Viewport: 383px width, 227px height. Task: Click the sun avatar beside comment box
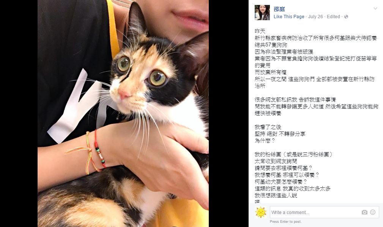pyautogui.click(x=261, y=212)
